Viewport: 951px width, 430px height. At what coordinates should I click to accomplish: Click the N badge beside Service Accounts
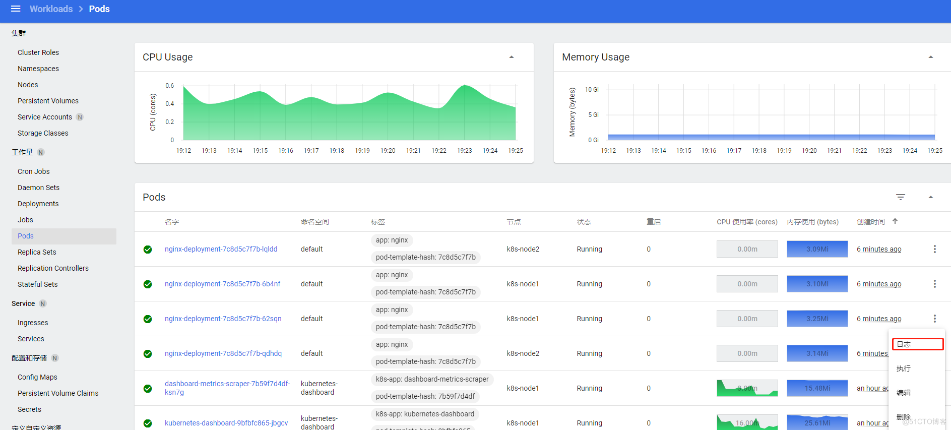(80, 117)
